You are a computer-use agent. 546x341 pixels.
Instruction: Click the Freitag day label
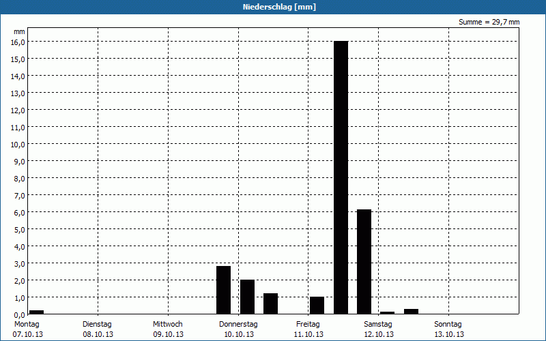(308, 325)
